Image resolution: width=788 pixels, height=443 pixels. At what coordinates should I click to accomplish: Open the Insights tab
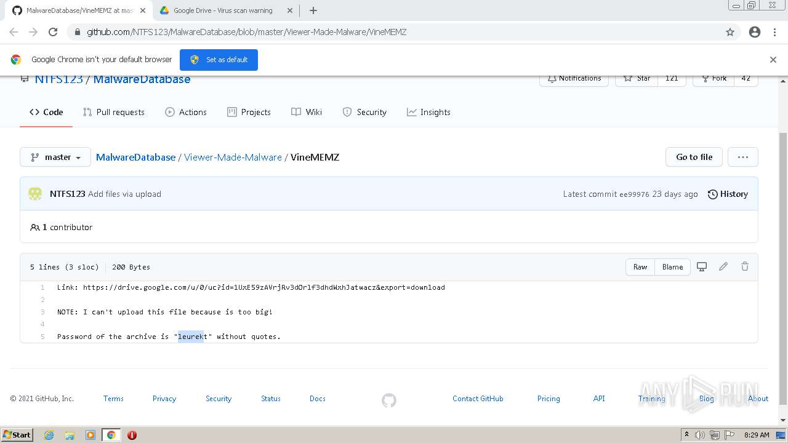(428, 112)
